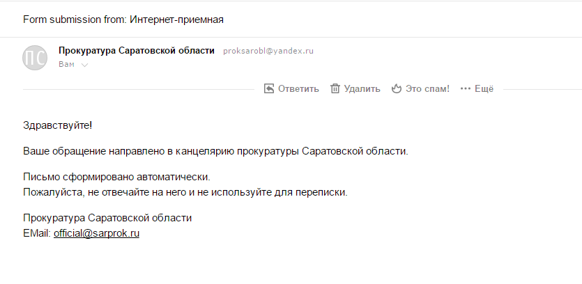
Task: Expand recipient details chevron beside Вам
Action: click(x=85, y=65)
